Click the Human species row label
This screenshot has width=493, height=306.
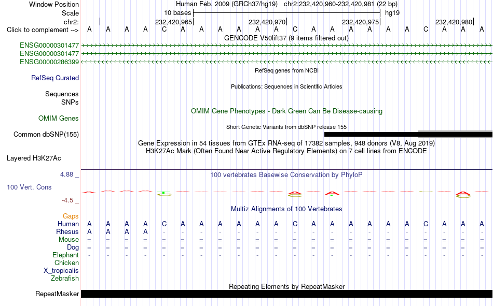point(68,224)
